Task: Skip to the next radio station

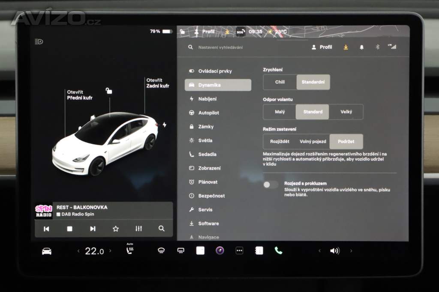Action: [93, 229]
